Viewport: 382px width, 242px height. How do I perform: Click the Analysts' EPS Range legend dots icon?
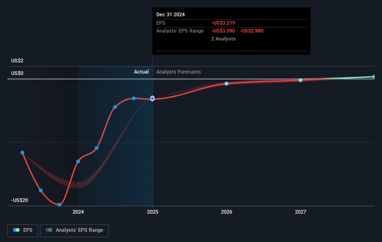(x=49, y=230)
